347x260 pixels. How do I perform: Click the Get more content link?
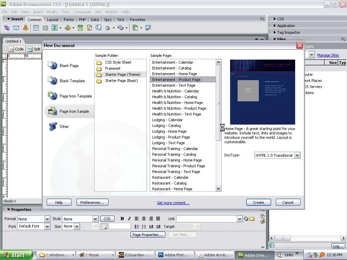tap(173, 203)
